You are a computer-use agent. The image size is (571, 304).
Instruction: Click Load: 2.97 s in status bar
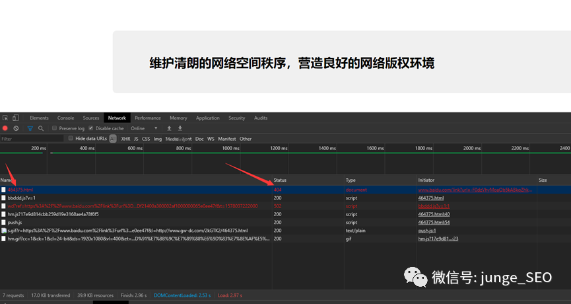tap(230, 295)
